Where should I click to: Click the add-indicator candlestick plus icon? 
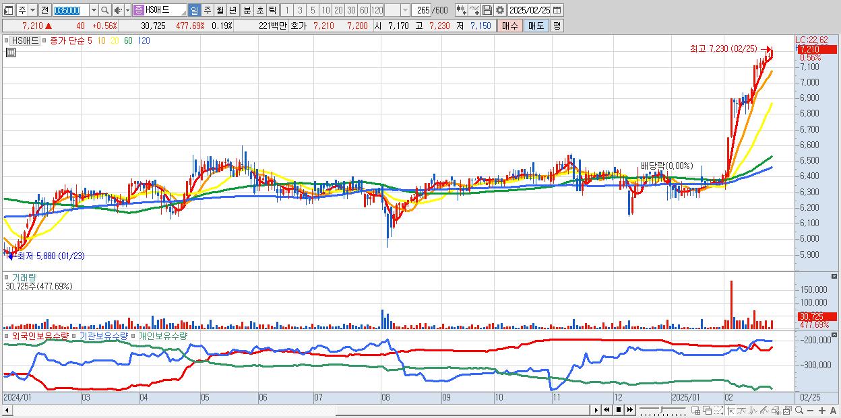pos(462,10)
